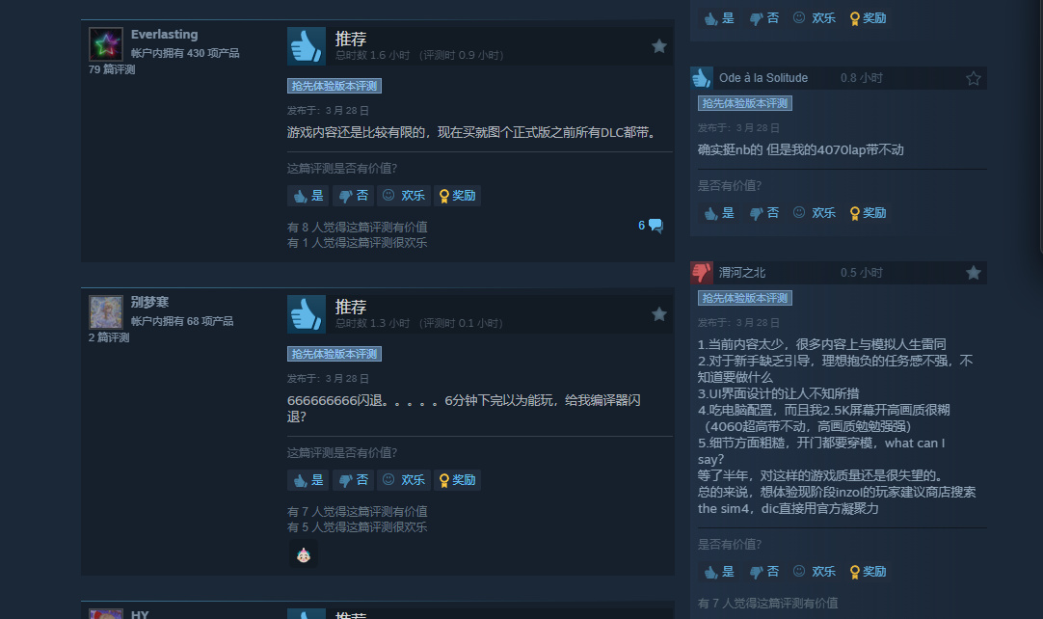Viewport: 1043px width, 619px height.
Task: Click the star icon on Everlasting's review header
Action: click(659, 46)
